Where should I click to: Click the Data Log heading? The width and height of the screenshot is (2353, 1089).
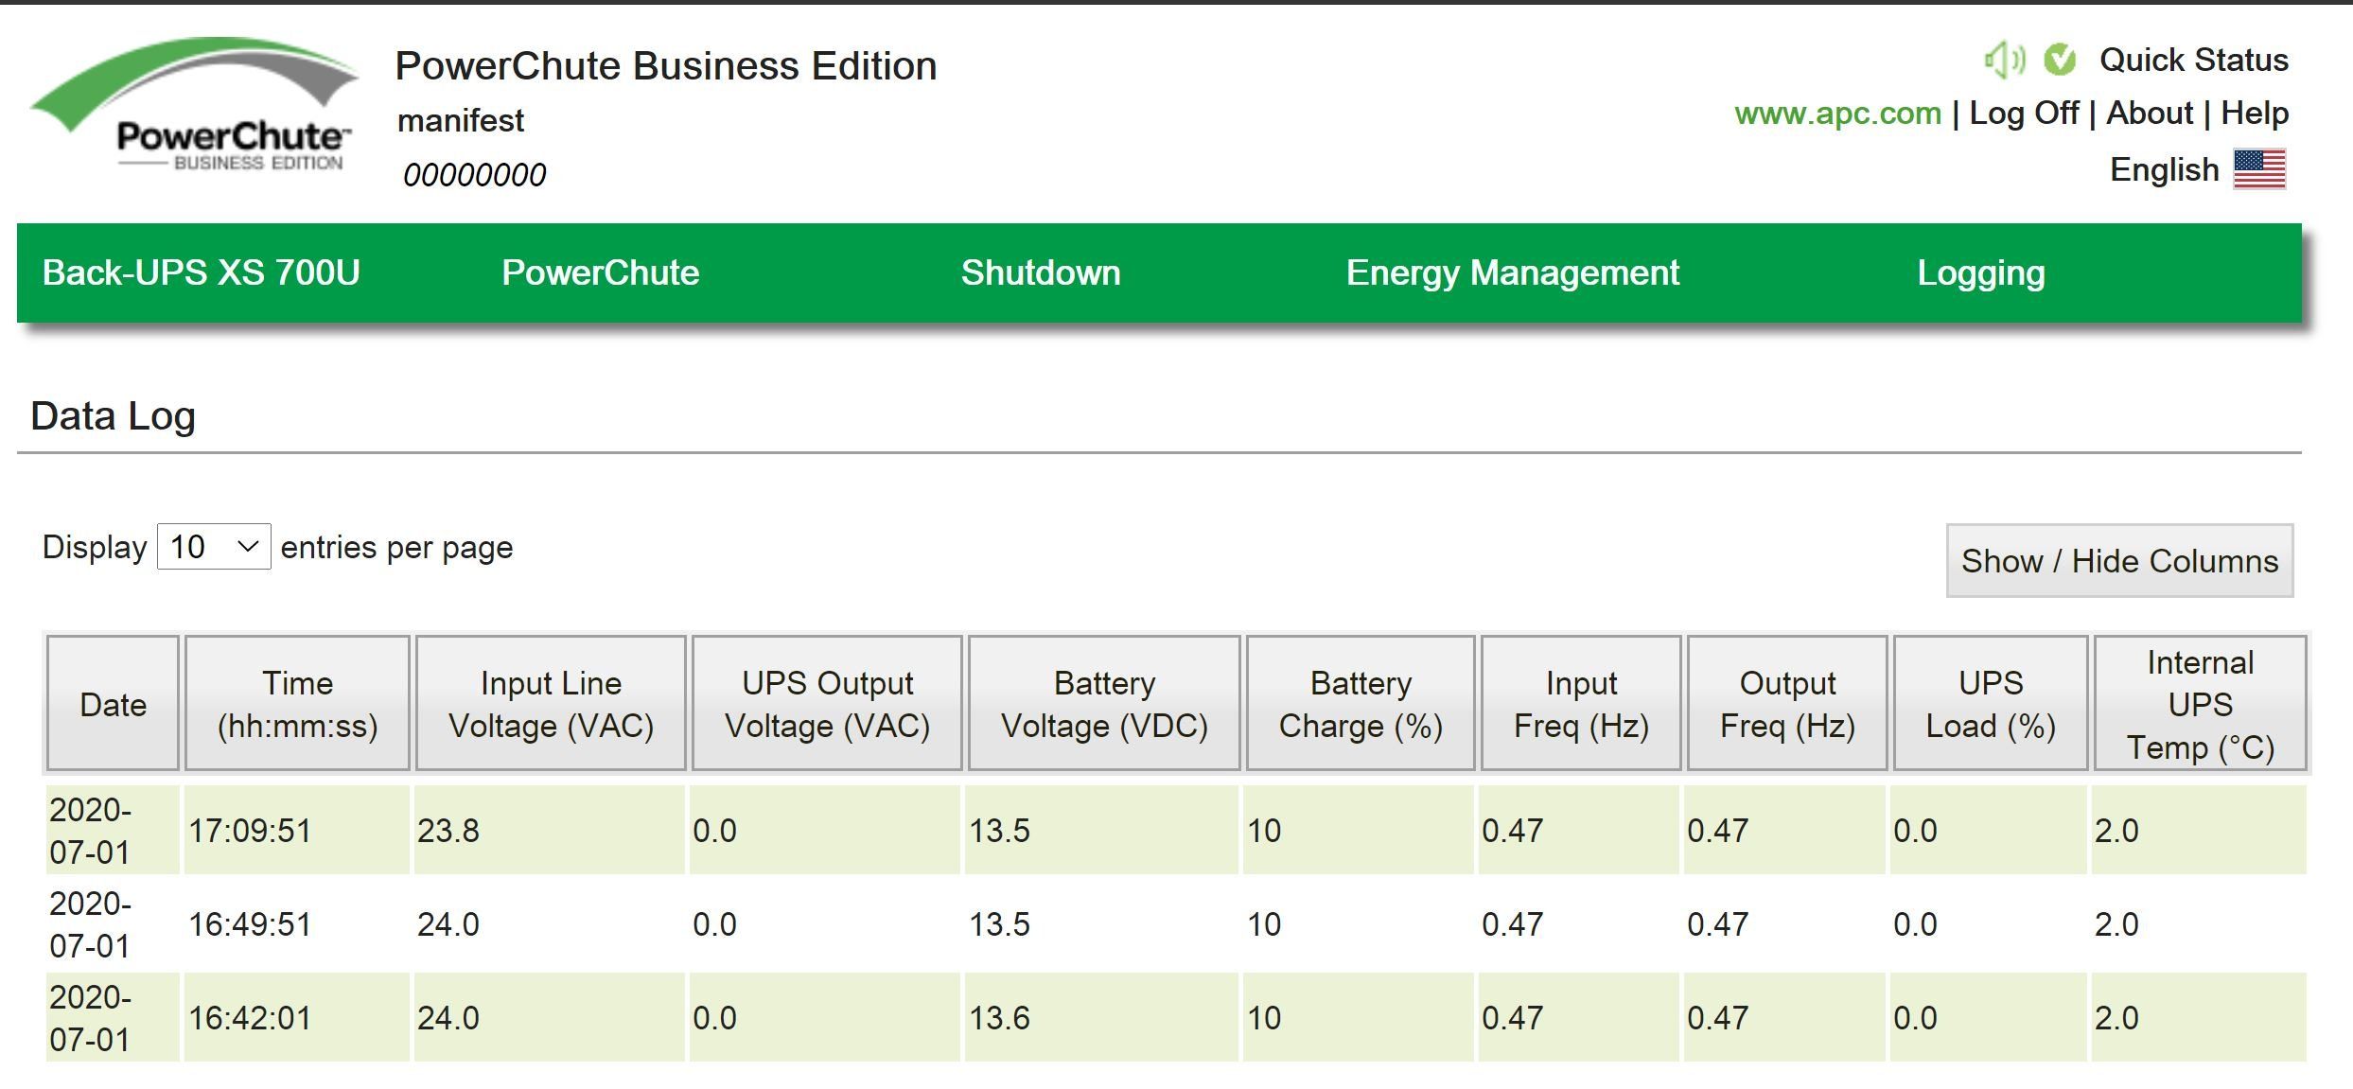(114, 415)
